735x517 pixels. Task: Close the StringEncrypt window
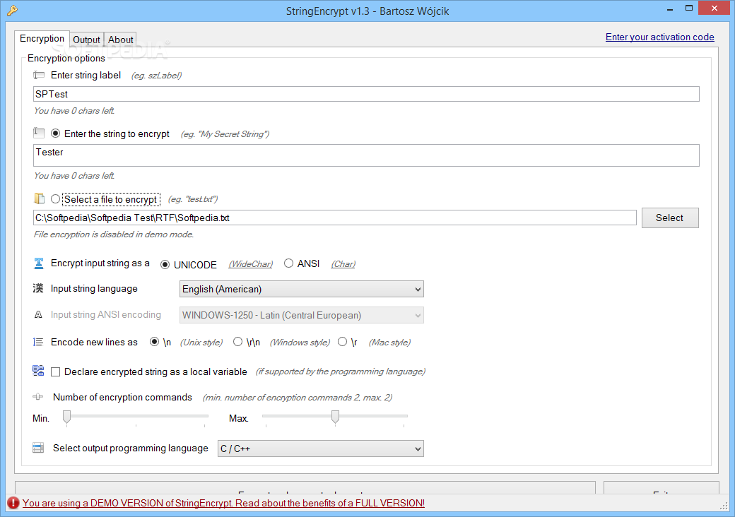[x=715, y=8]
